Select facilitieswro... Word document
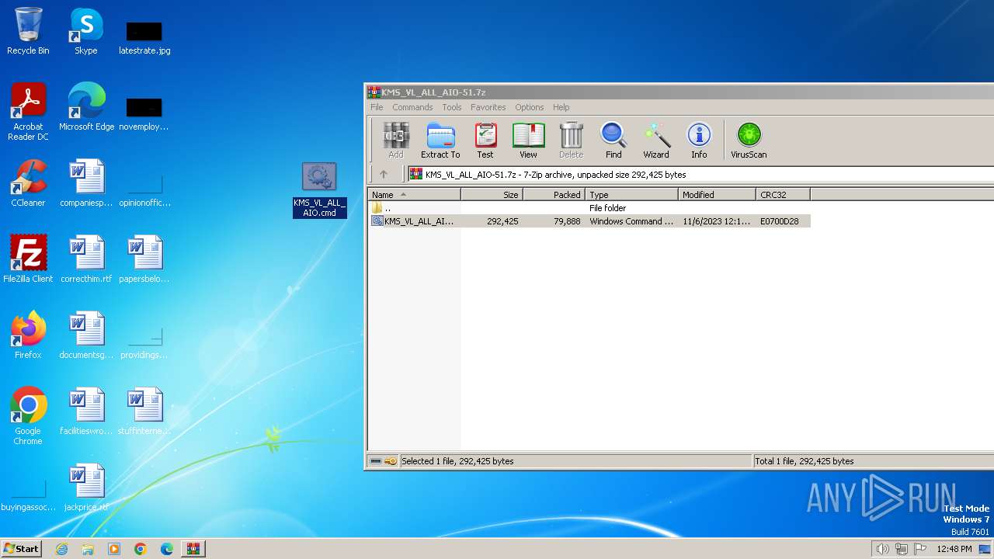 tap(86, 411)
